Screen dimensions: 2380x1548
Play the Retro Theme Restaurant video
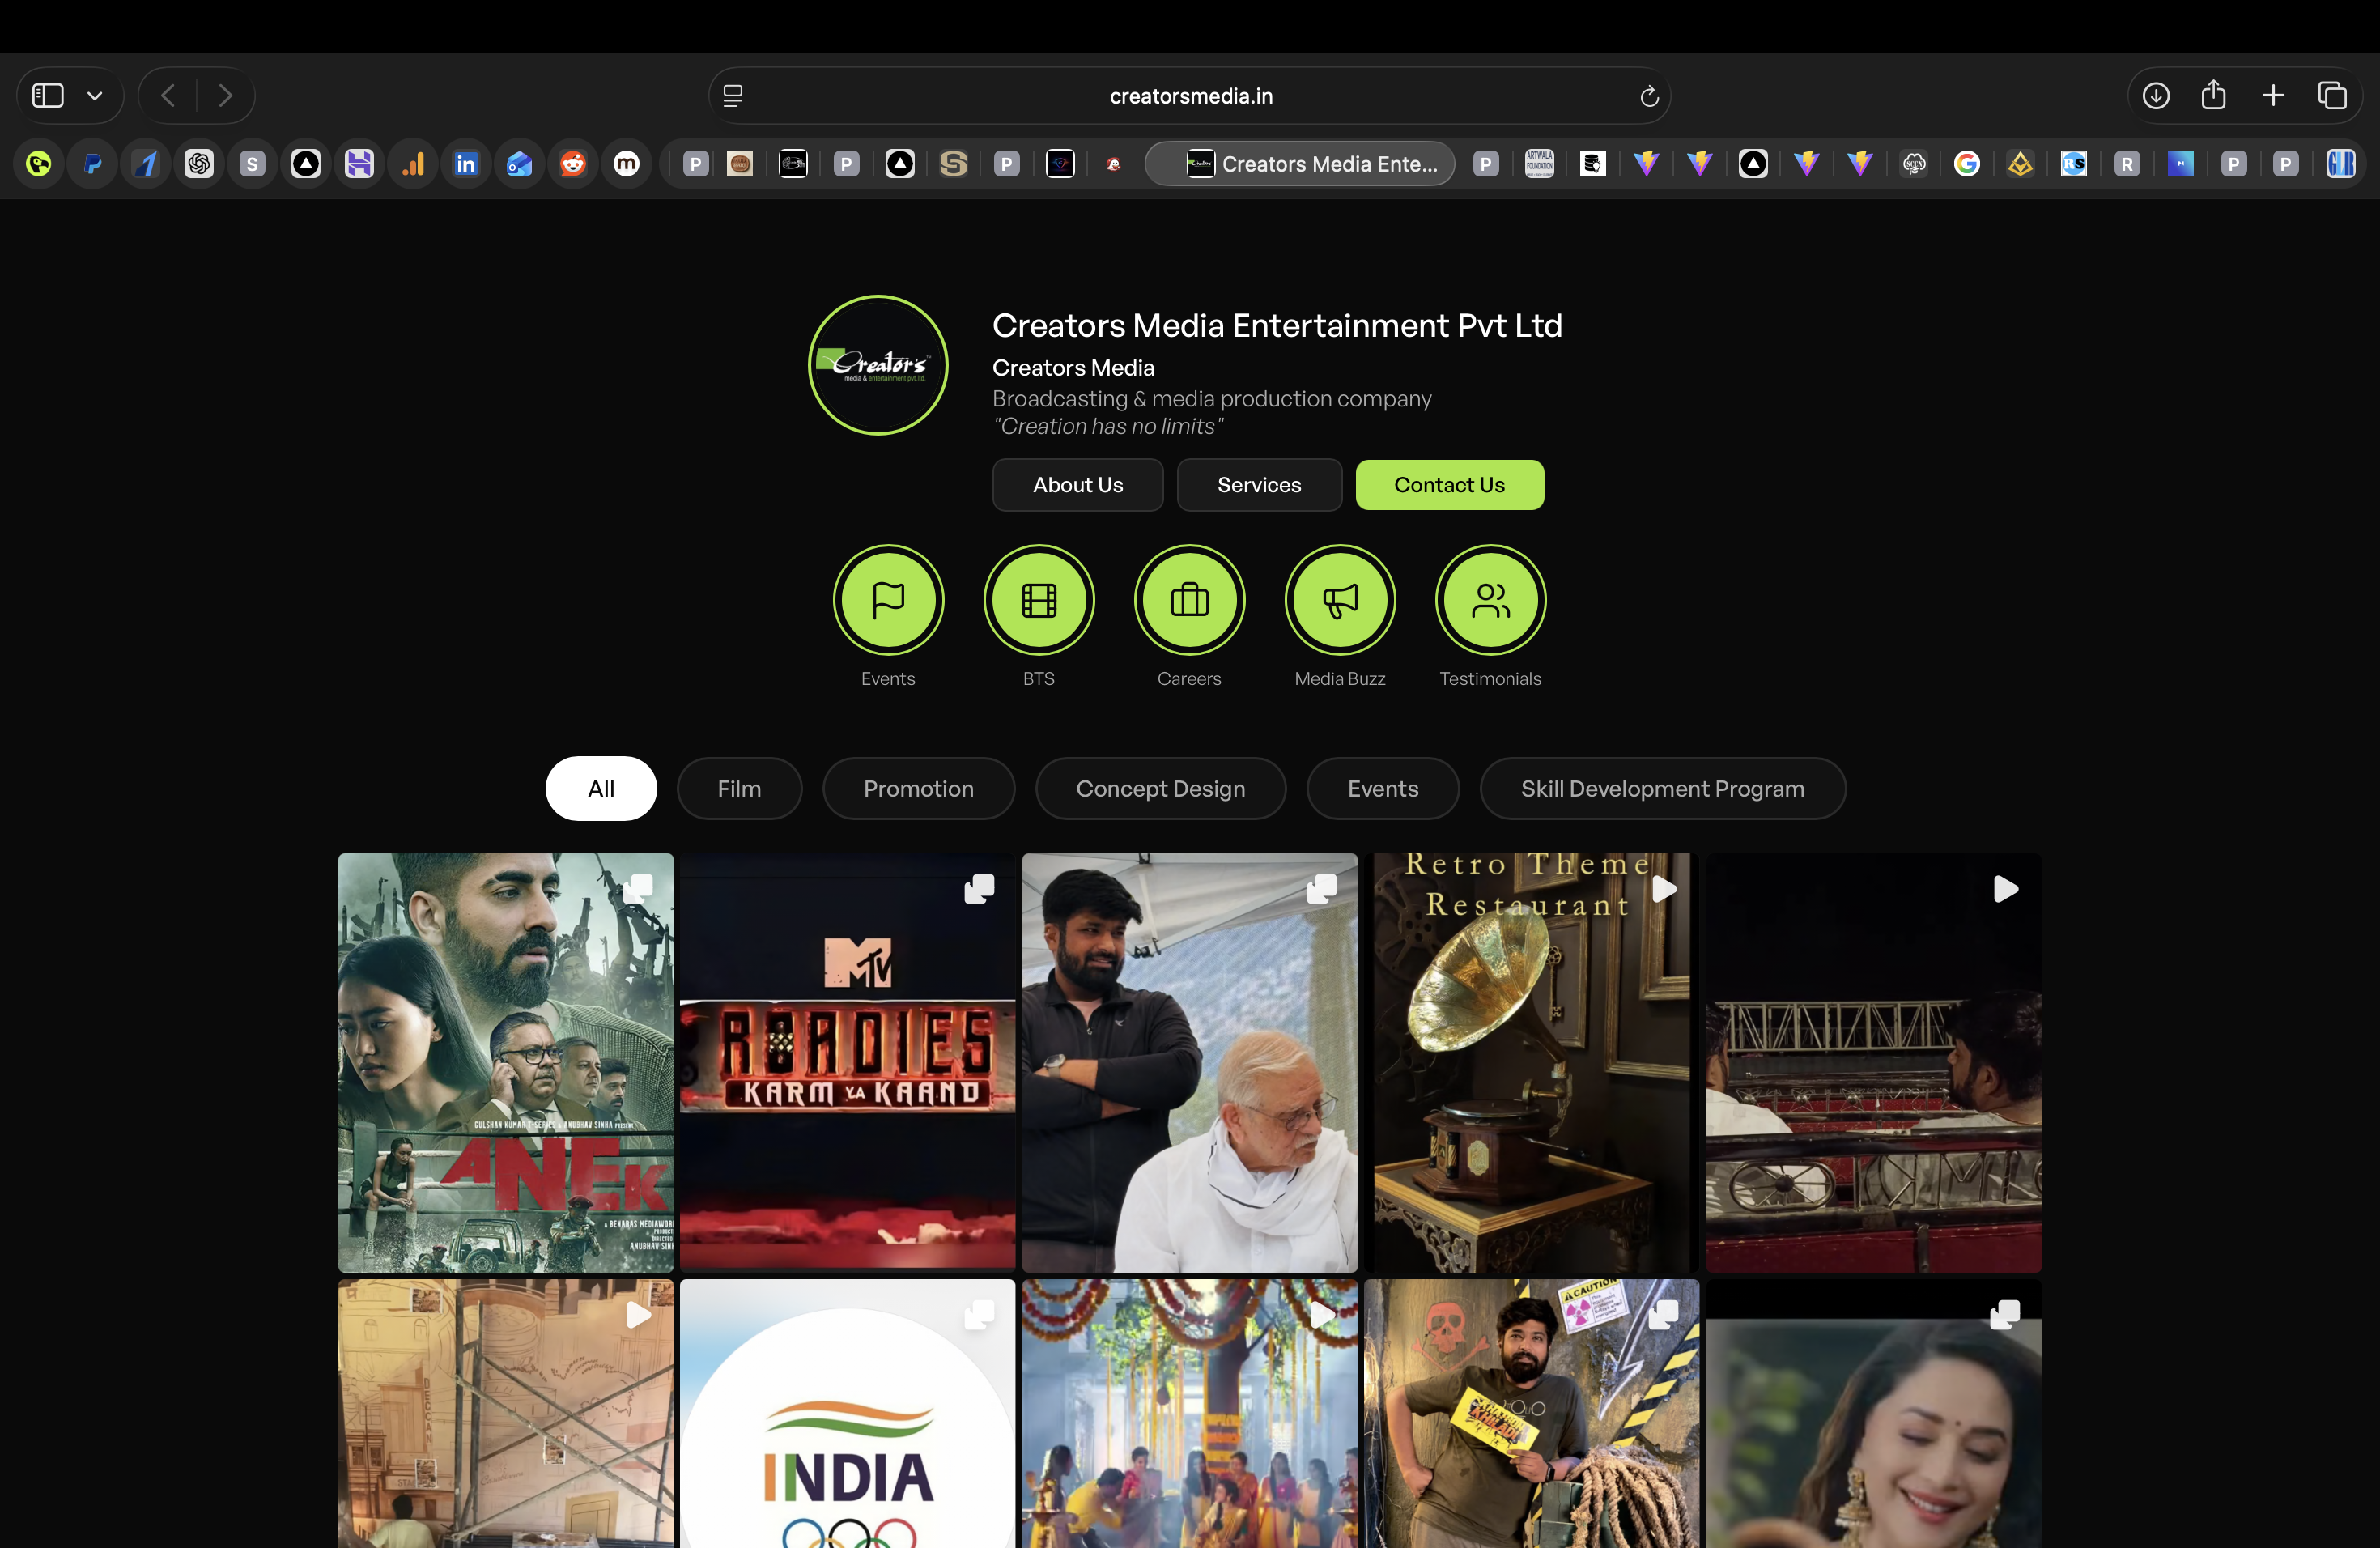coord(1663,888)
